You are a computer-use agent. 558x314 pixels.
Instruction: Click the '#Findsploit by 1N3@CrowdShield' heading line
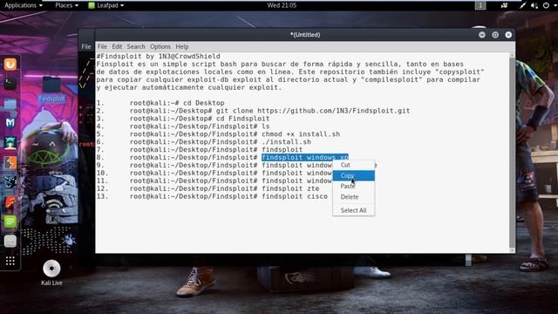[x=159, y=56]
